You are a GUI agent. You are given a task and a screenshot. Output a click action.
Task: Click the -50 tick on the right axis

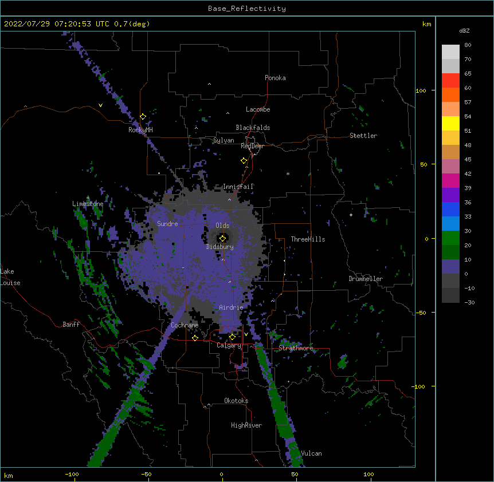[421, 313]
